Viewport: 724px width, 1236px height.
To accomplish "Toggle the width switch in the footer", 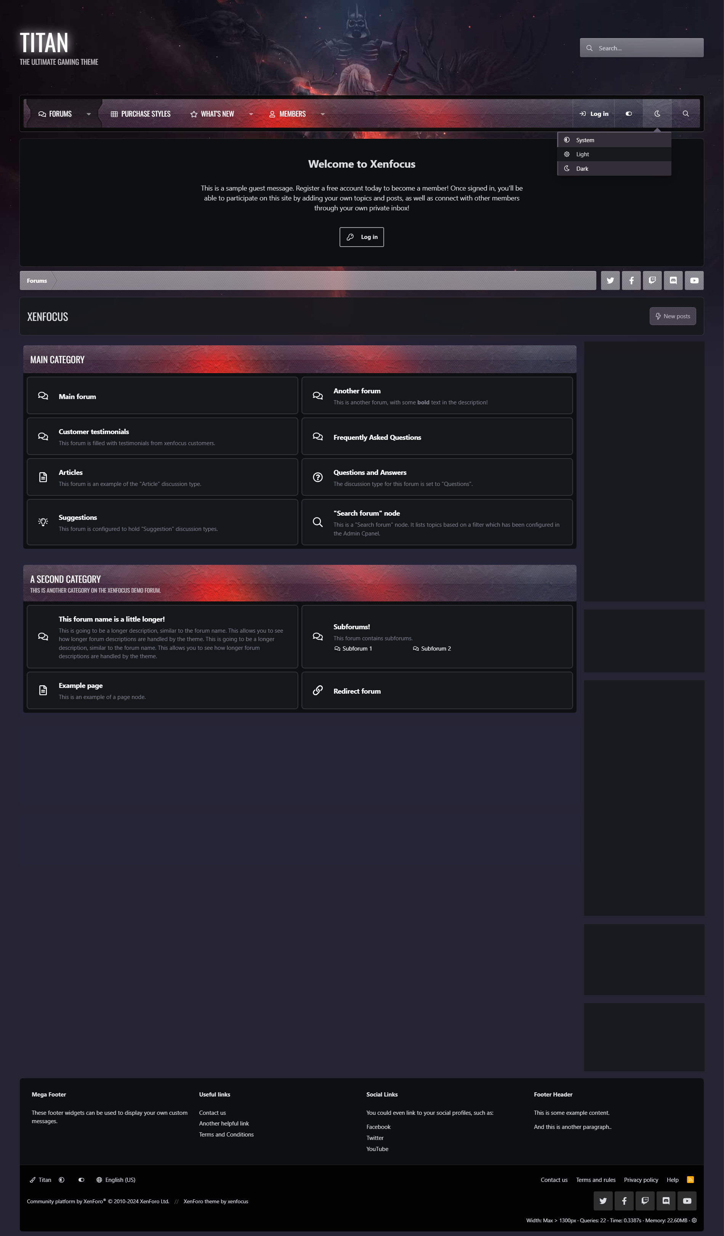I will pyautogui.click(x=82, y=1180).
